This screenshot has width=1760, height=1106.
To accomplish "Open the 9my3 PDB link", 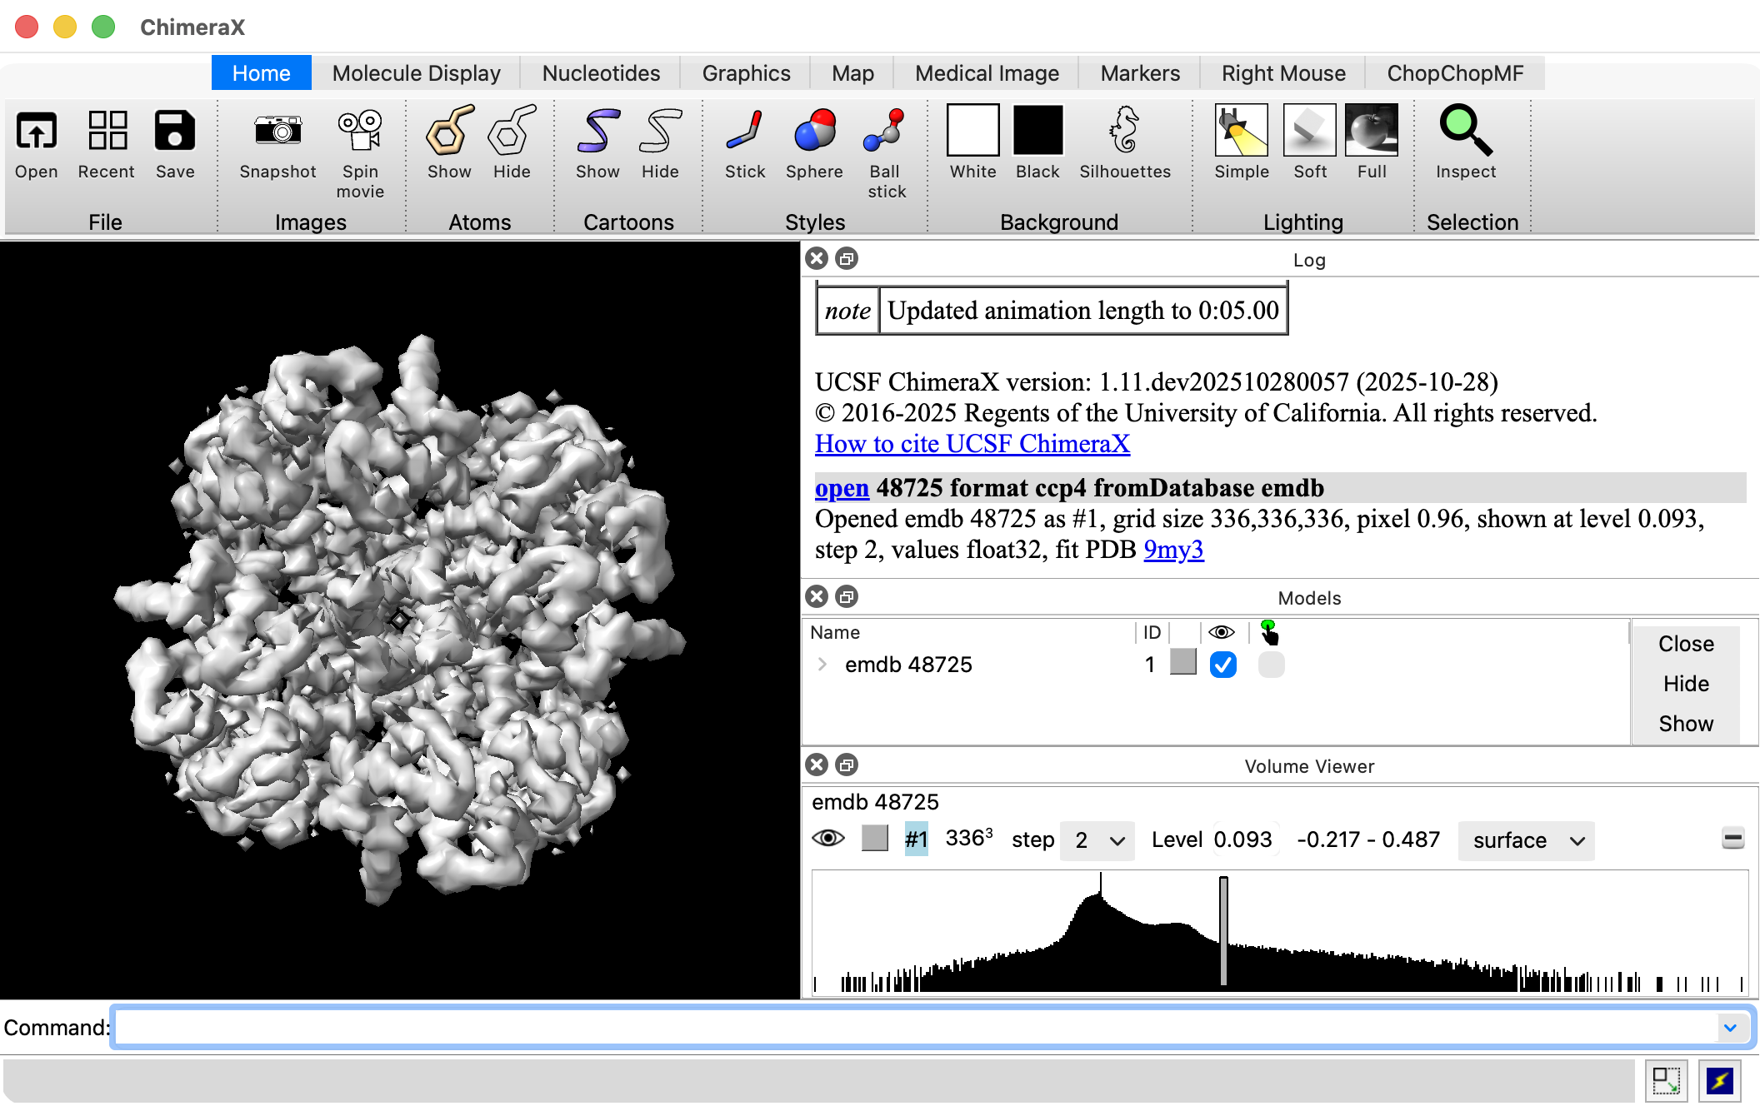I will click(x=1172, y=550).
